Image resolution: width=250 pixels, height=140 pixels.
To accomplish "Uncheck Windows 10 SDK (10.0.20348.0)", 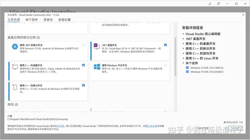I will [187, 72].
